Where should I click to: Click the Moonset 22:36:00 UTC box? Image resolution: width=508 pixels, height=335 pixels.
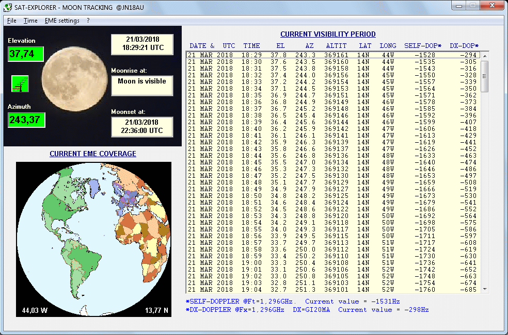[x=142, y=127]
